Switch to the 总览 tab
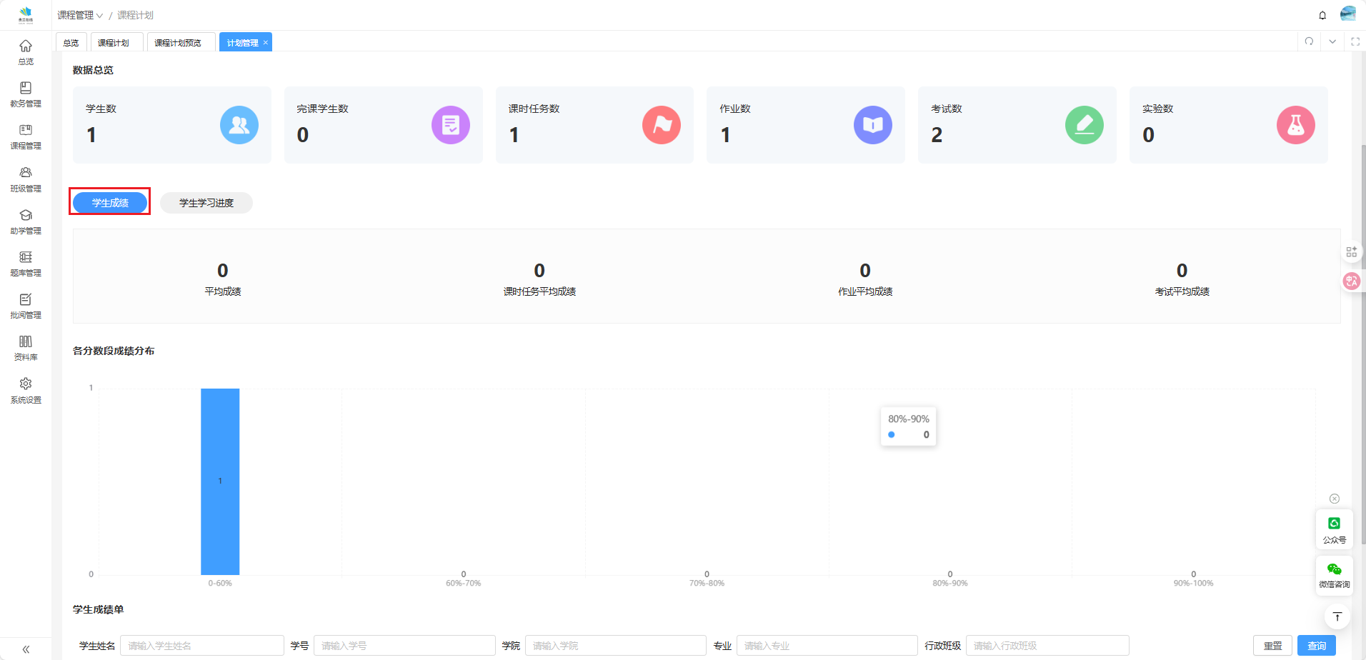 point(71,43)
